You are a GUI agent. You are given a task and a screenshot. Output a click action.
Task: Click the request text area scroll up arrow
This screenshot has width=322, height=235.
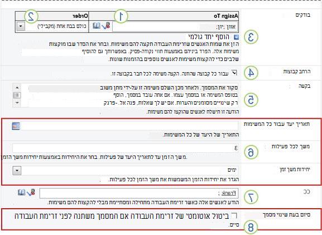pyautogui.click(x=17, y=87)
